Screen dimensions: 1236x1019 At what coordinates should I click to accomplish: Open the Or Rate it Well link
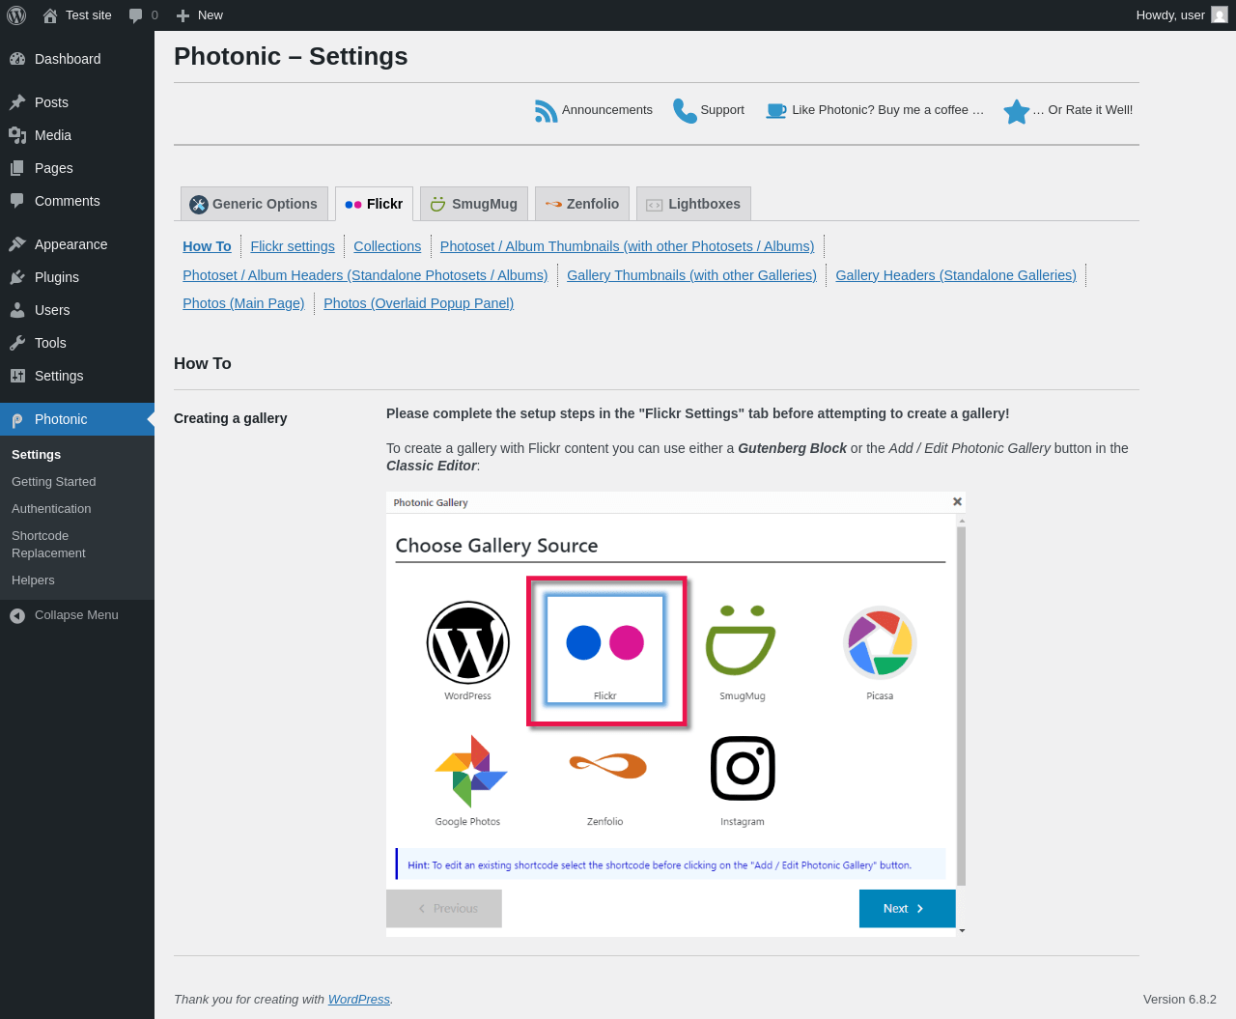1083,110
